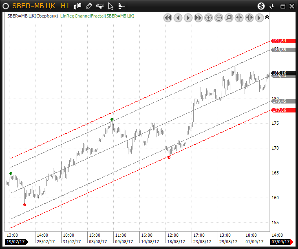
Task: Click the indicators icon in title bar
Action: pyautogui.click(x=99, y=6)
